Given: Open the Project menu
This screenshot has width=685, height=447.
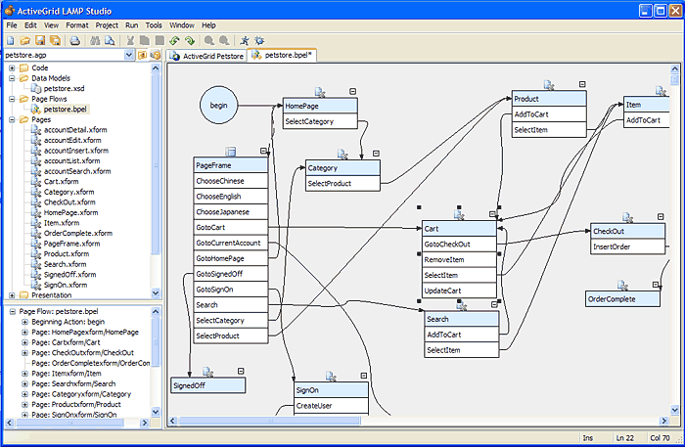Looking at the screenshot, I should point(107,23).
